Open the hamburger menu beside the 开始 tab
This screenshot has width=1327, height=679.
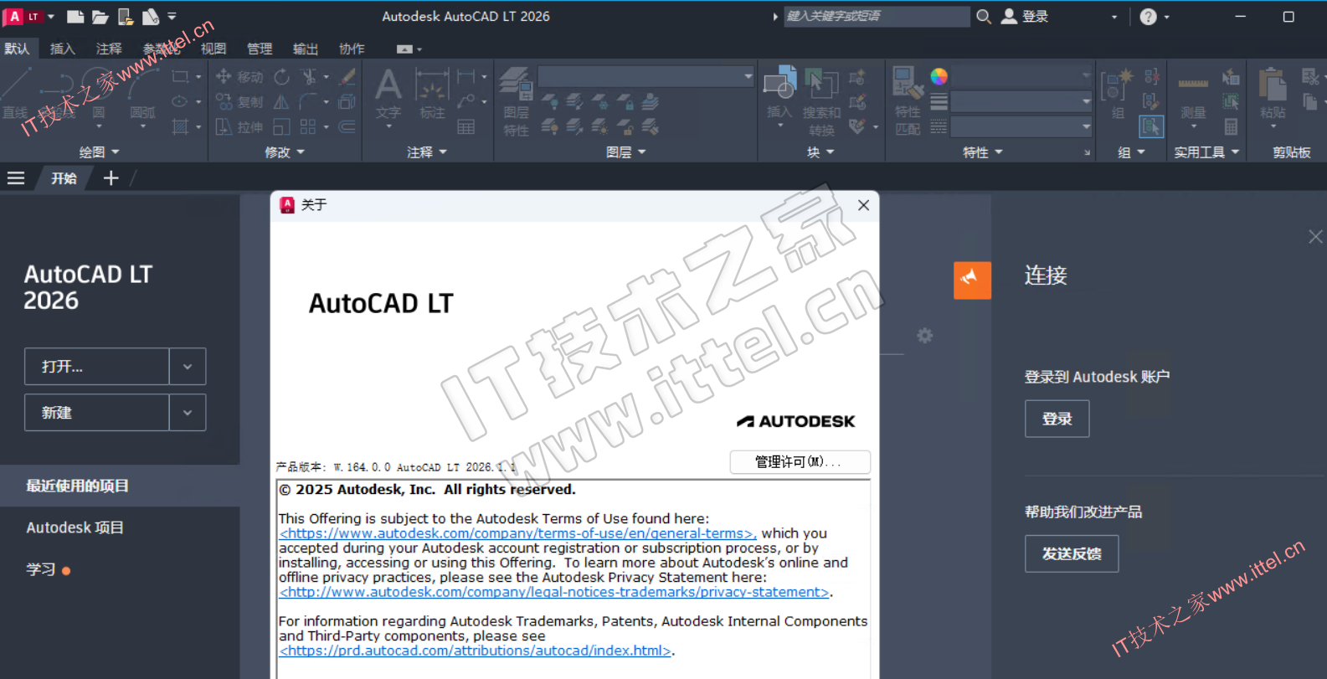pos(16,178)
